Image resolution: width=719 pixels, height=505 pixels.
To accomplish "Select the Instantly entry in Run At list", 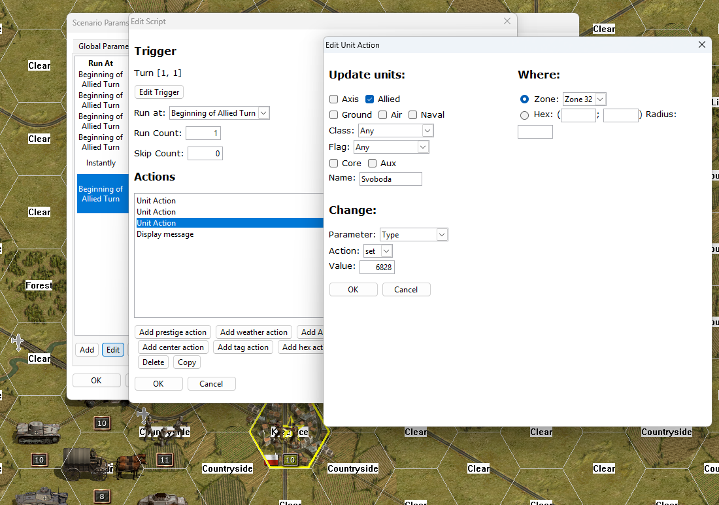I will 101,163.
